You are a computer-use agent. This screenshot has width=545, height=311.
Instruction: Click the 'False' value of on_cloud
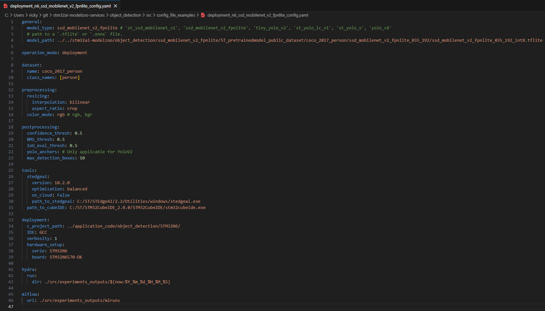tap(63, 195)
